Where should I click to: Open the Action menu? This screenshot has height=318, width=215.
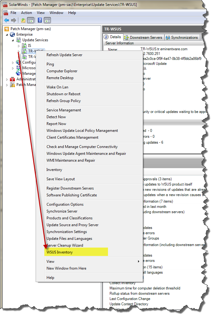tap(26, 13)
